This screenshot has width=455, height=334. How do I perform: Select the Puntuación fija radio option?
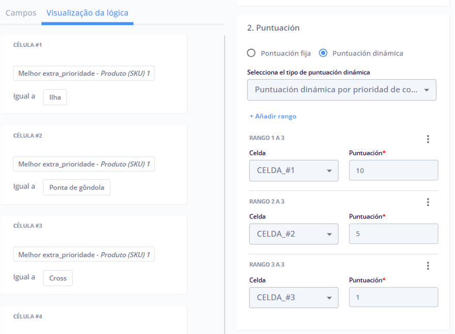(x=252, y=53)
